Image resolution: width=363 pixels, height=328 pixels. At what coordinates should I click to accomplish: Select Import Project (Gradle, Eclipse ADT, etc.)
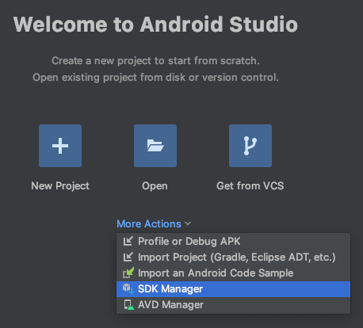pos(233,257)
